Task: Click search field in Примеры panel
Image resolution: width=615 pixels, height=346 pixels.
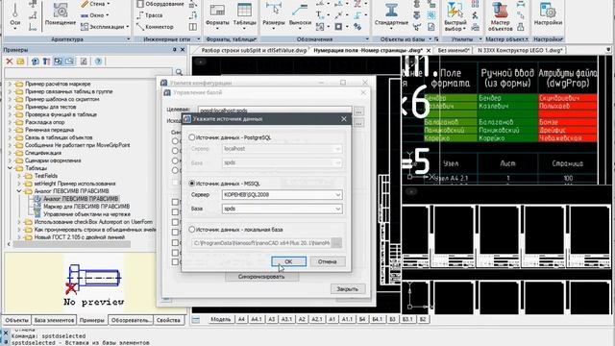Action: 88,73
